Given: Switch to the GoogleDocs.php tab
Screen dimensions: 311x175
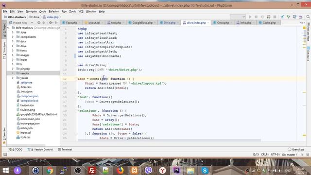Looking at the screenshot, I should [x=142, y=23].
